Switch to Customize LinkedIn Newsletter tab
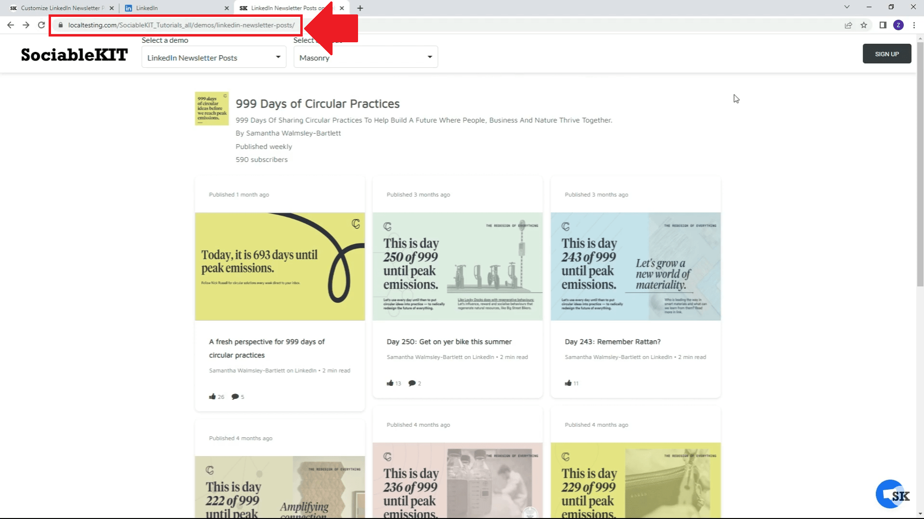924x519 pixels. (x=62, y=8)
